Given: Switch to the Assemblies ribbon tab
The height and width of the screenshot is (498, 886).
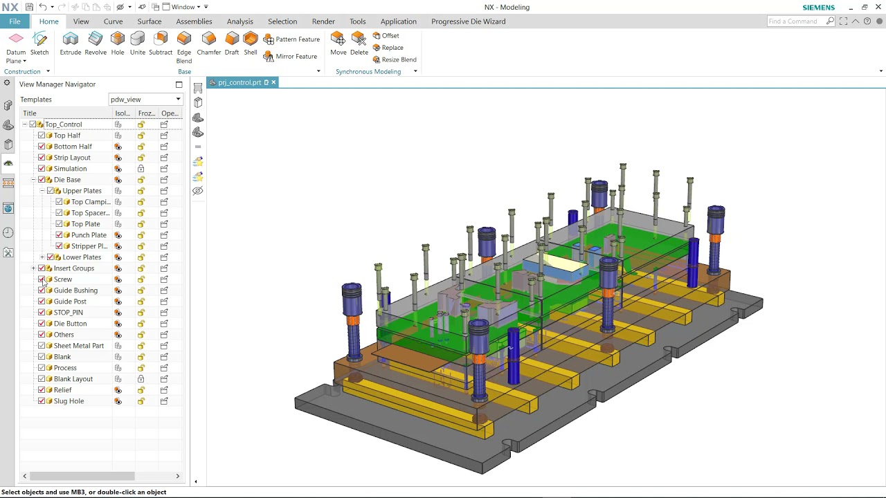Looking at the screenshot, I should [x=194, y=21].
